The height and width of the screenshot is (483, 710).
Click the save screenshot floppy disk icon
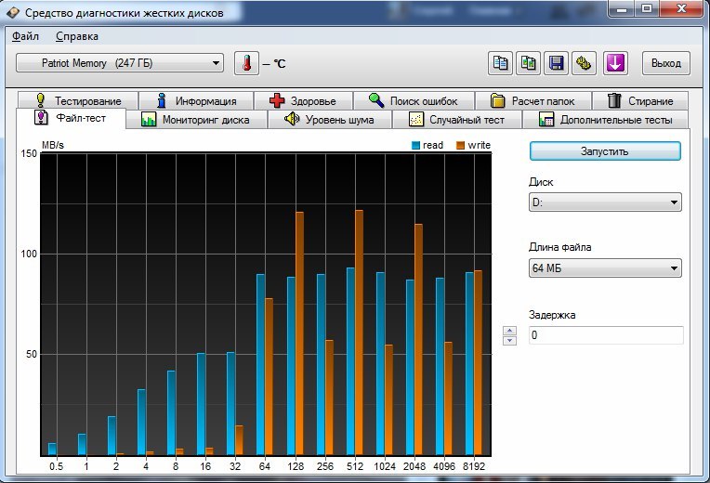pyautogui.click(x=557, y=63)
